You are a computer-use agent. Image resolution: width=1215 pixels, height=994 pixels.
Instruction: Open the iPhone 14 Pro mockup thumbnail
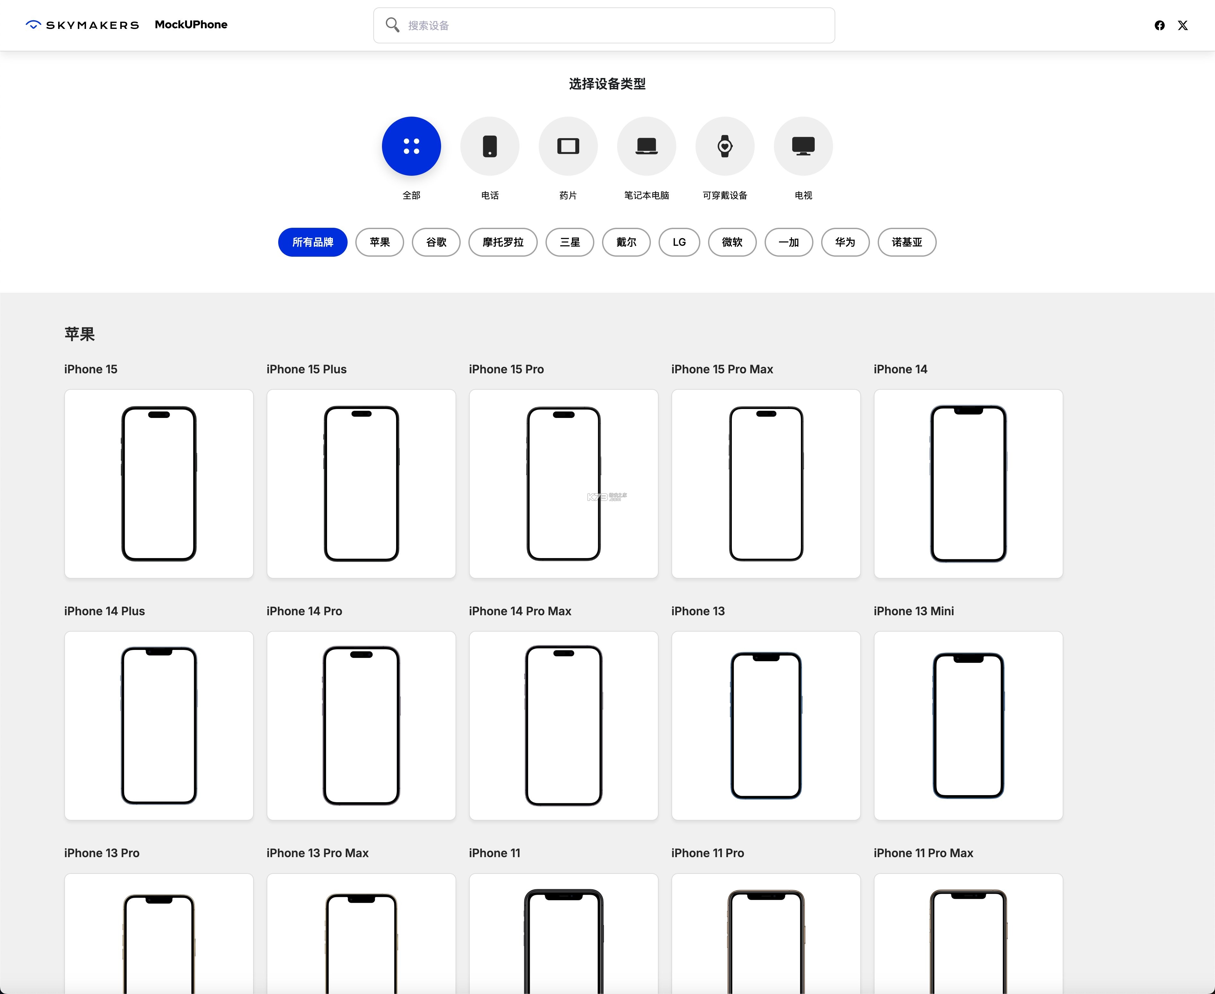361,725
